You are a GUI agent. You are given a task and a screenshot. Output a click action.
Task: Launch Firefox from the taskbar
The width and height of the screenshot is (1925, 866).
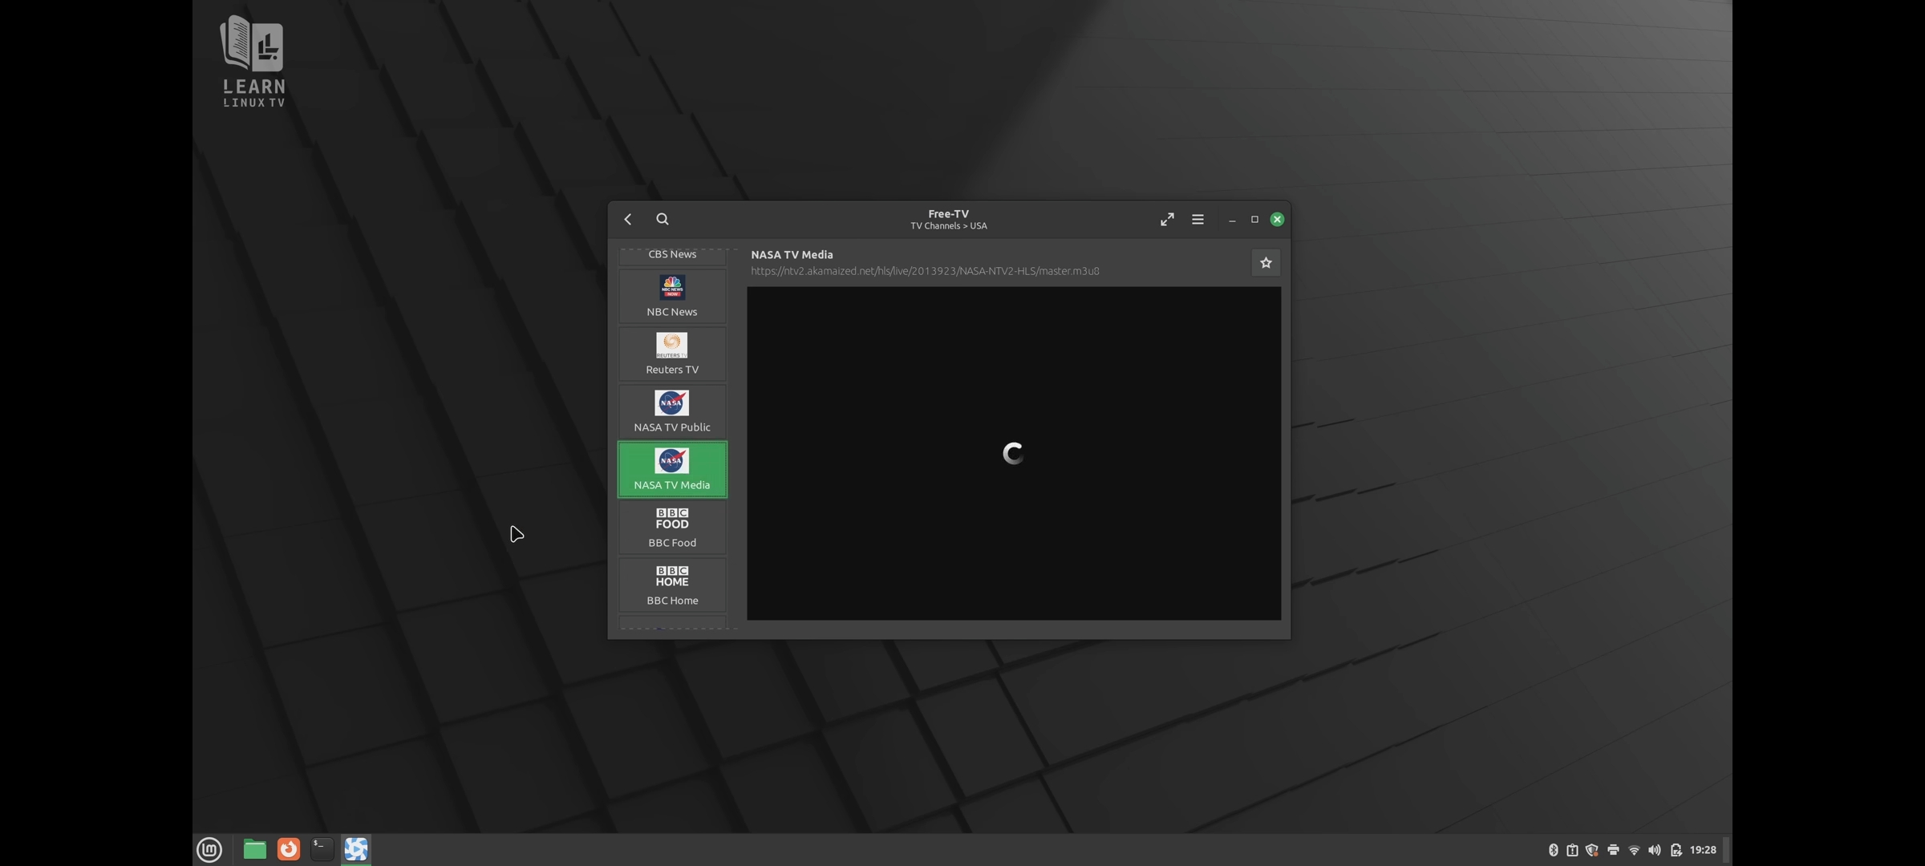click(x=288, y=849)
